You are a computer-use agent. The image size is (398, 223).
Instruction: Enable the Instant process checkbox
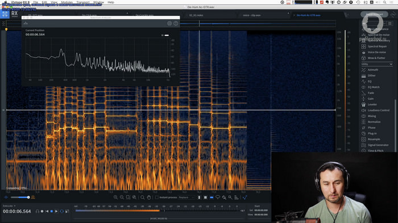(157, 197)
